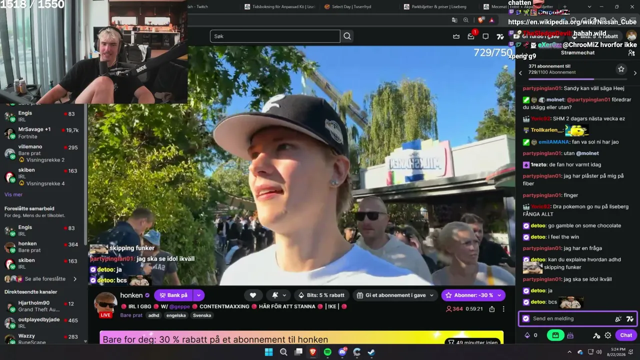Show hidden system tray icons chevron

pyautogui.click(x=569, y=352)
